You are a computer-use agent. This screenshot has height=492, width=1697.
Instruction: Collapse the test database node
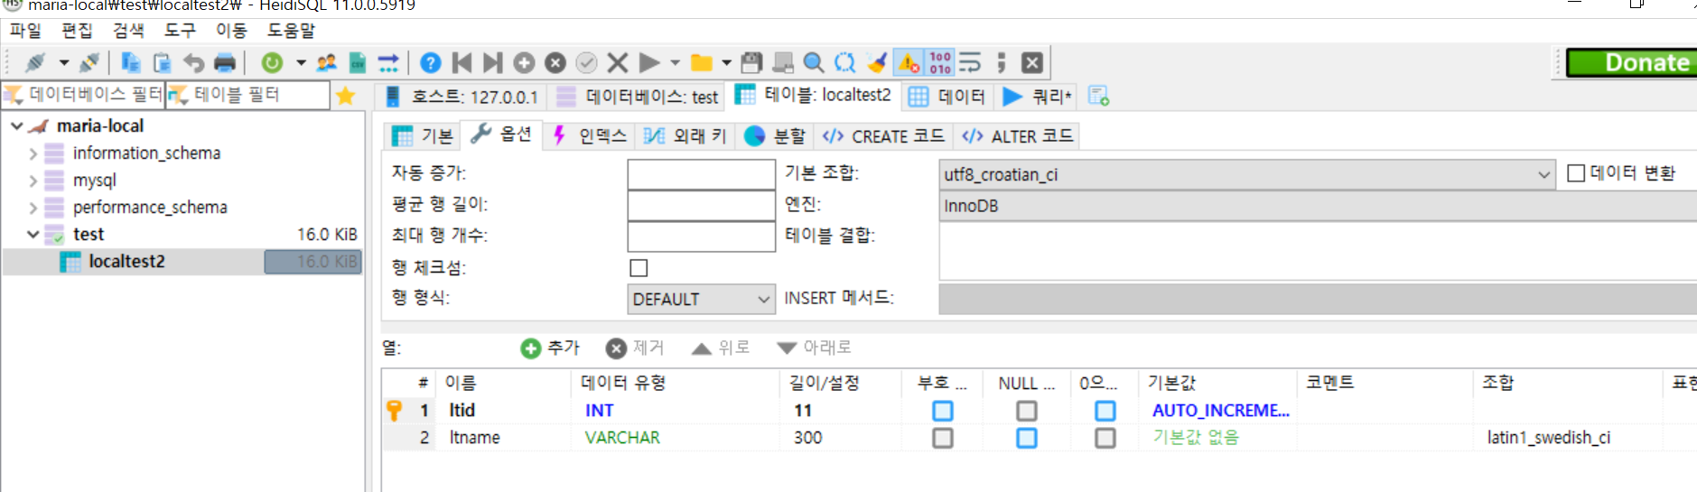click(x=33, y=235)
